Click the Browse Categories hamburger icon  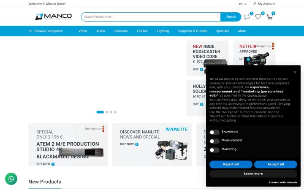click(x=30, y=31)
